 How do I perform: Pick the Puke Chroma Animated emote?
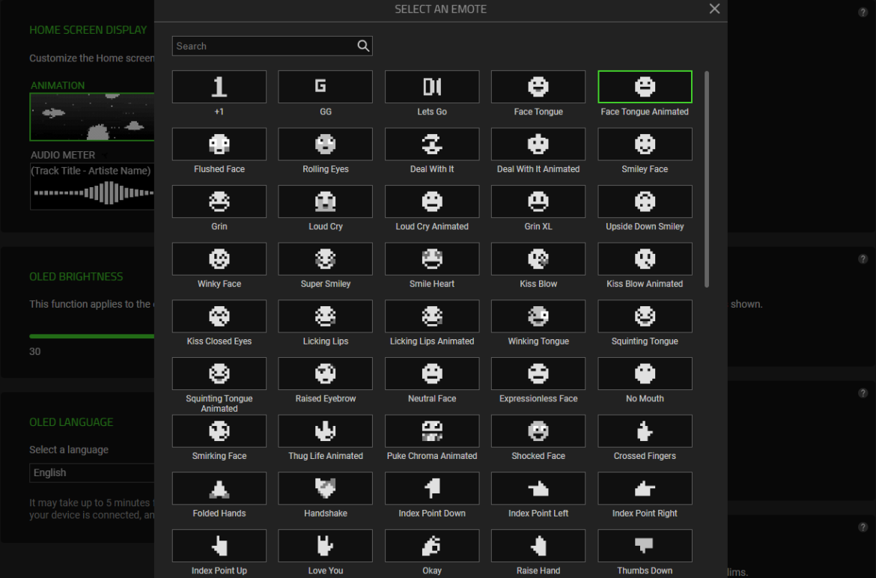point(432,431)
